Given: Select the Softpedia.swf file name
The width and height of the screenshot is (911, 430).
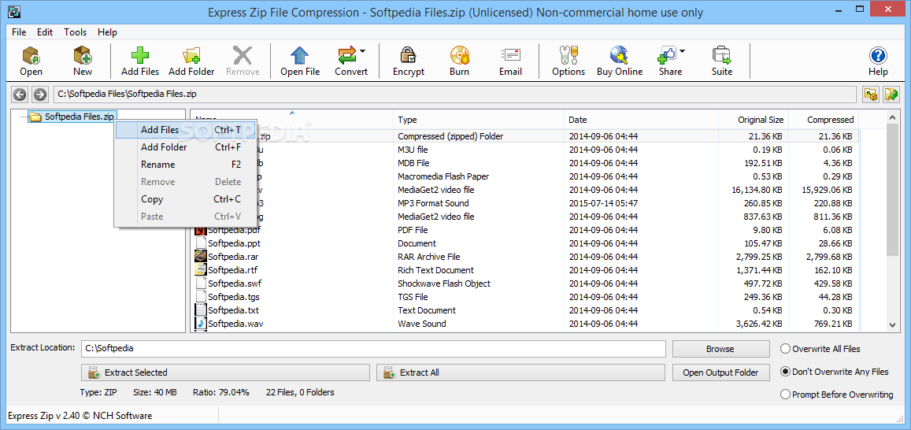Looking at the screenshot, I should 235,284.
